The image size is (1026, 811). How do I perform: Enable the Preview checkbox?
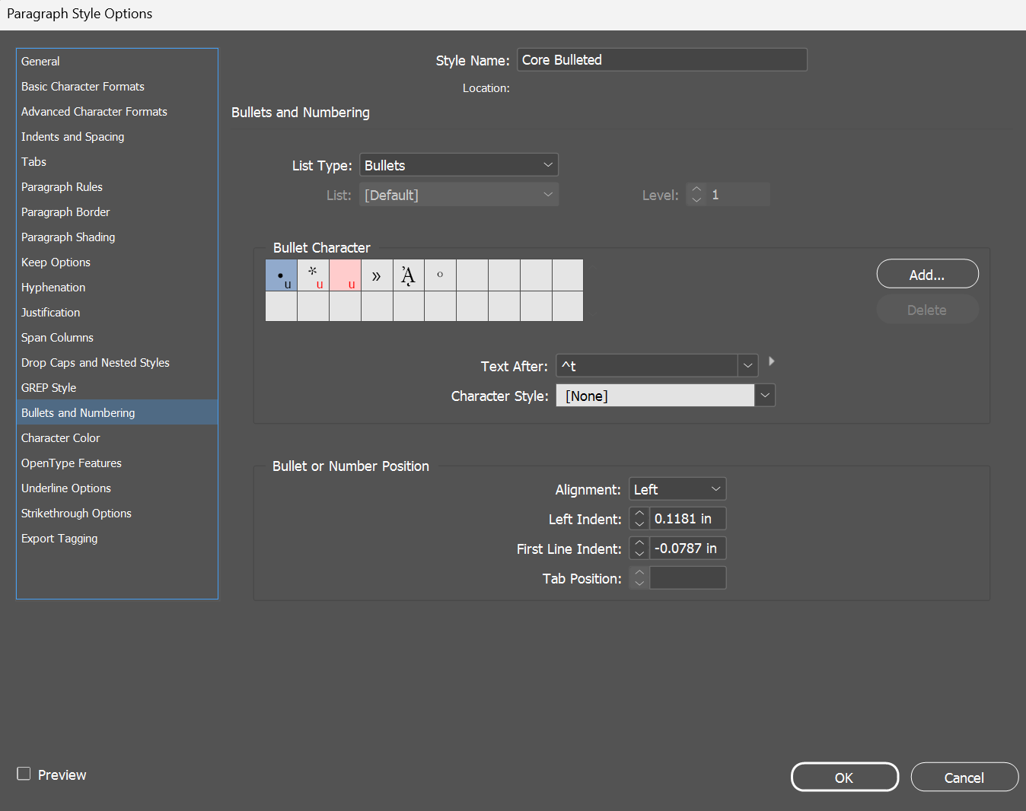click(24, 774)
